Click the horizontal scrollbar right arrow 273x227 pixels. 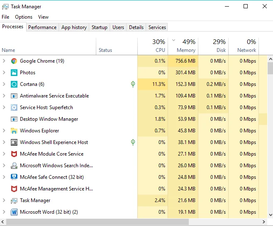point(264,222)
